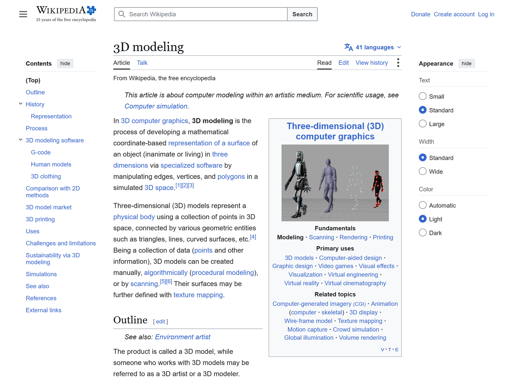This screenshot has width=515, height=386.
Task: Open the hamburger main menu
Action: pos(23,14)
